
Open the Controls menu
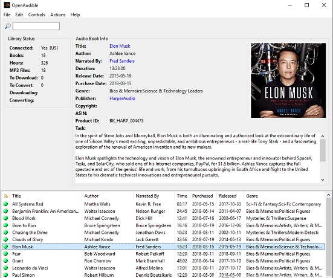tap(37, 15)
